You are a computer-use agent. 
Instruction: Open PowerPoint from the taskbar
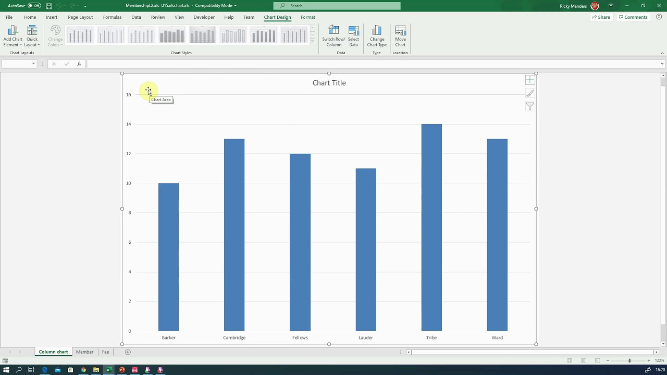(x=122, y=370)
